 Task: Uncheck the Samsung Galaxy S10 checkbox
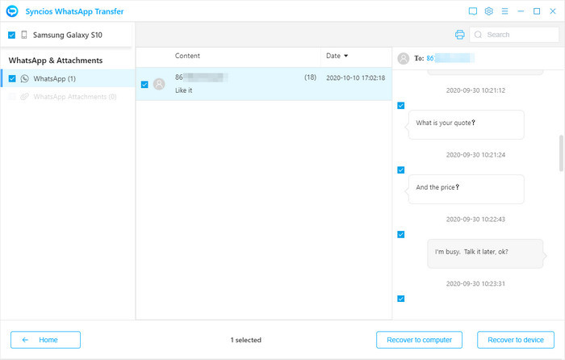(11, 35)
